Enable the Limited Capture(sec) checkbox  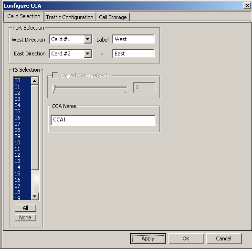(x=55, y=76)
